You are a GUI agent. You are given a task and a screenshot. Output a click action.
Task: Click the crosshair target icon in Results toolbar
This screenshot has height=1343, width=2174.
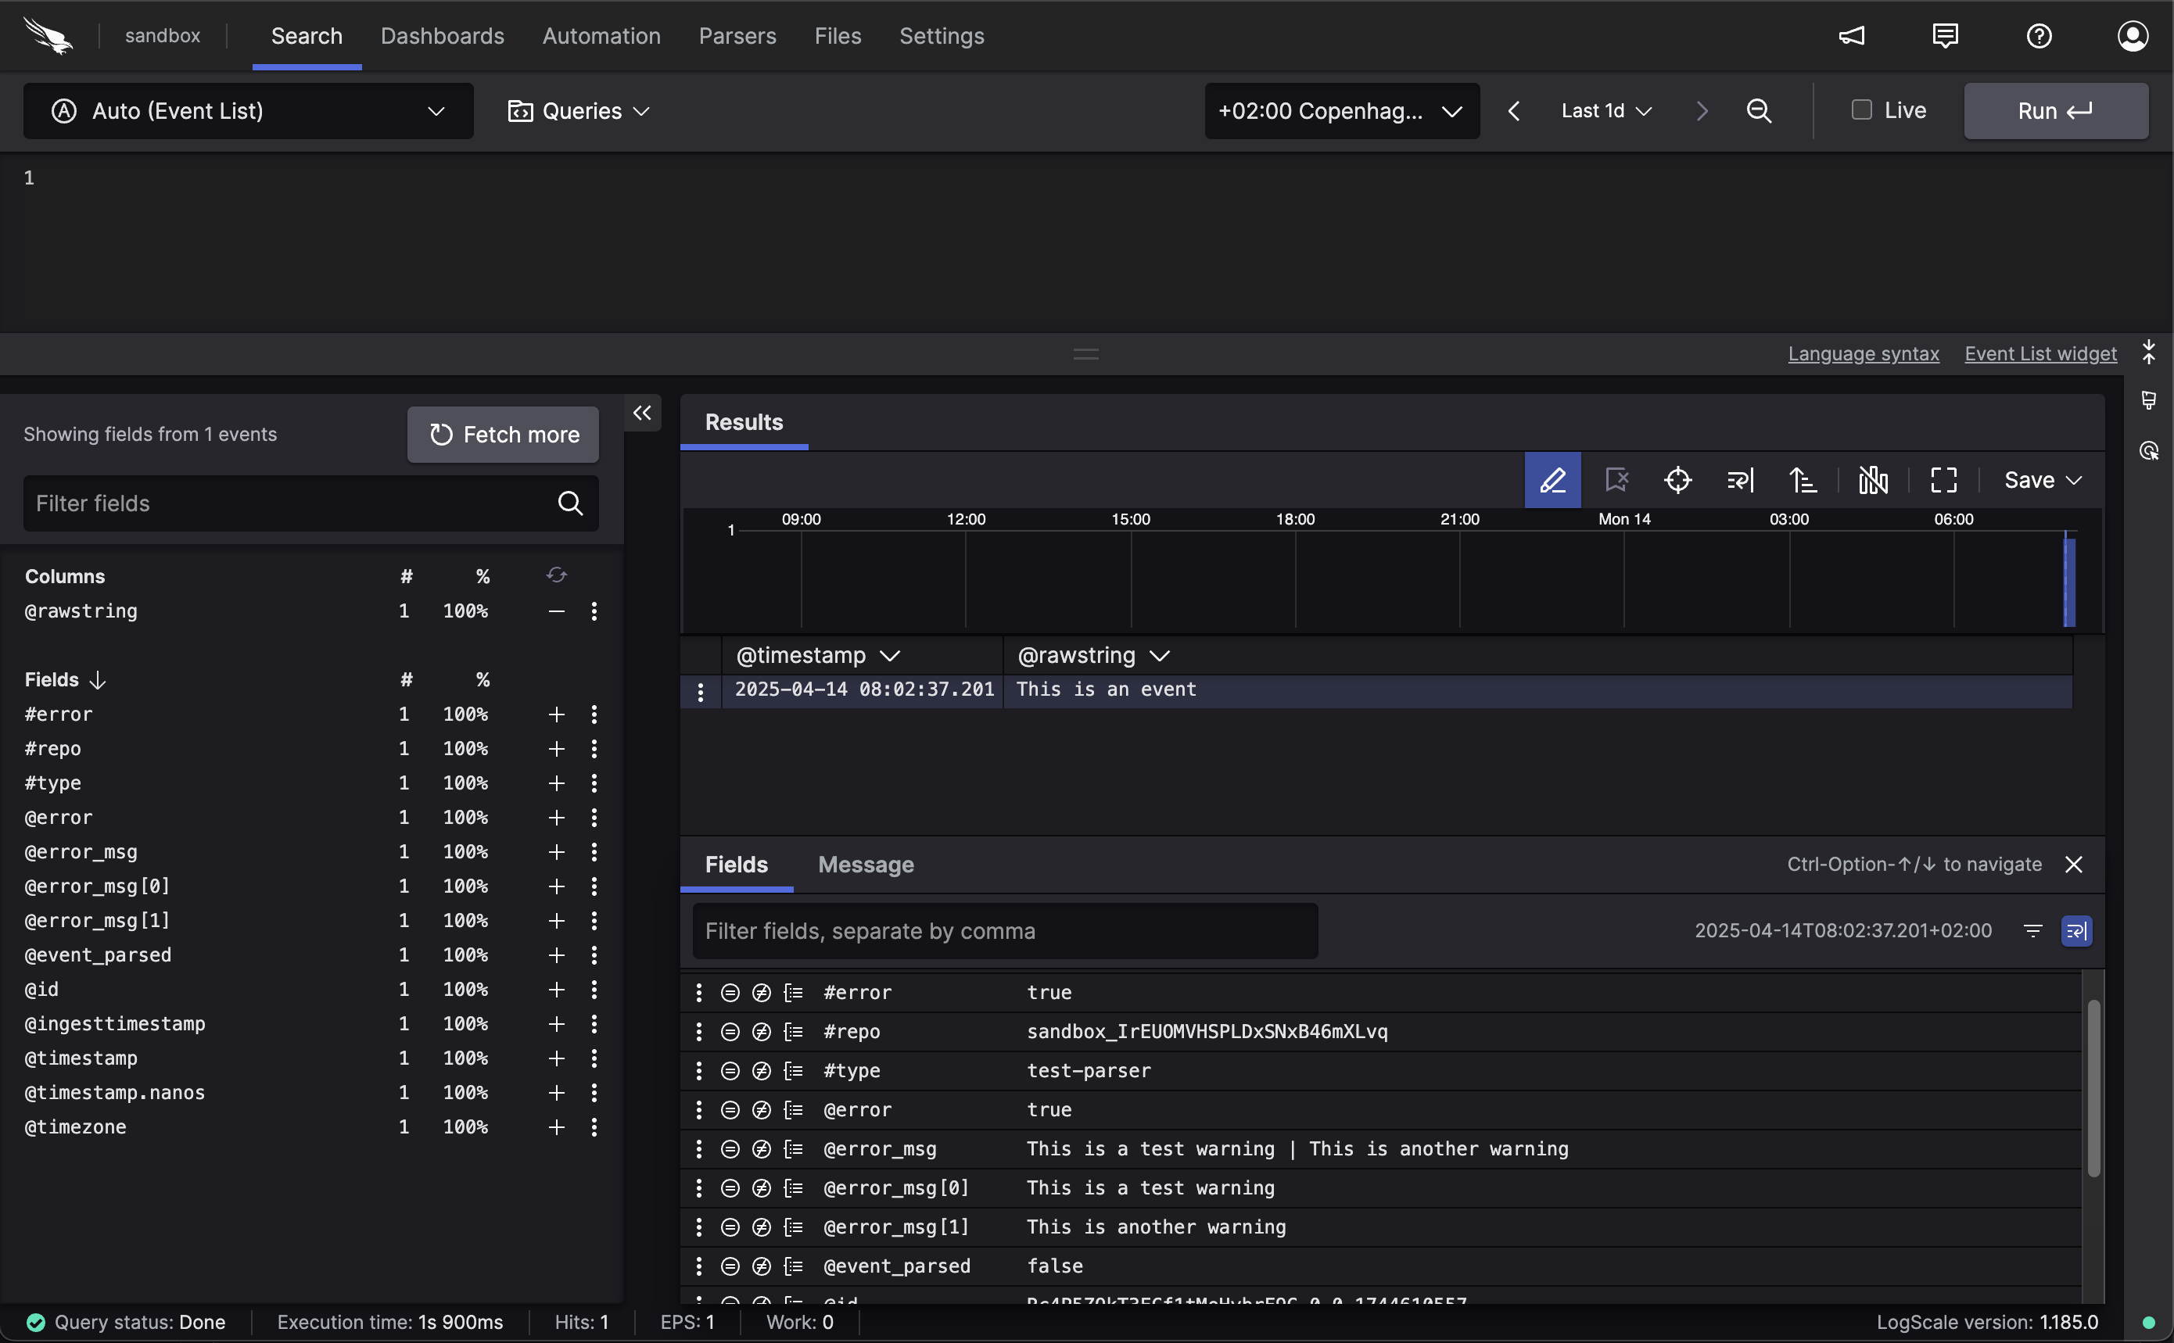tap(1677, 481)
